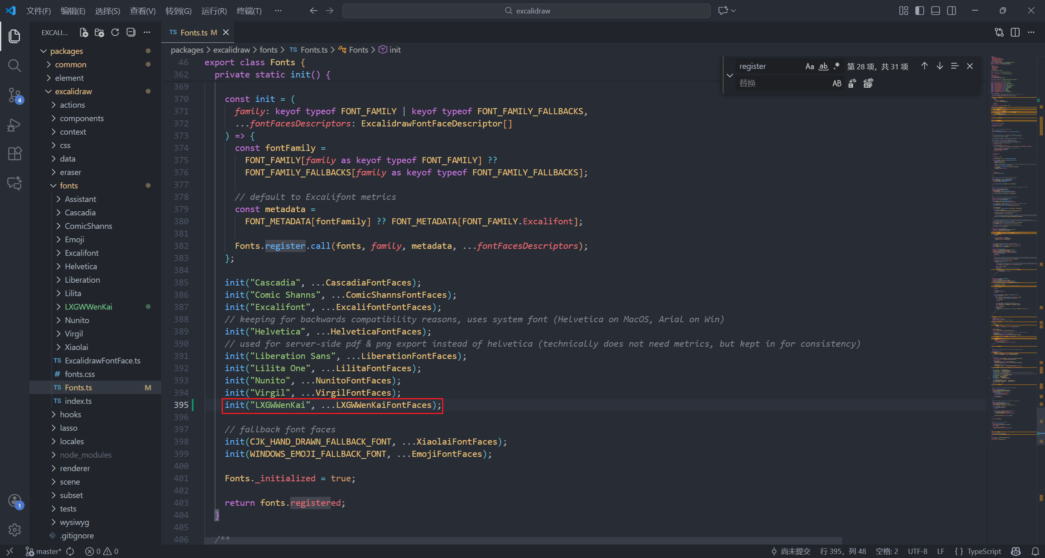1045x558 pixels.
Task: Click the New File icon in explorer
Action: pos(84,33)
